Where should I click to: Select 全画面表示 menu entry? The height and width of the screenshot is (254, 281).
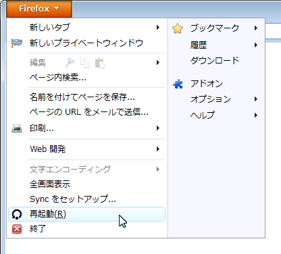pyautogui.click(x=86, y=184)
